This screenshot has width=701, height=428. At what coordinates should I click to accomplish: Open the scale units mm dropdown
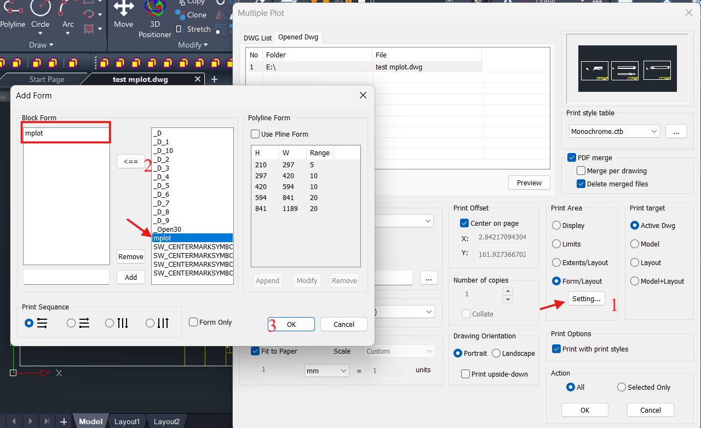coord(327,371)
